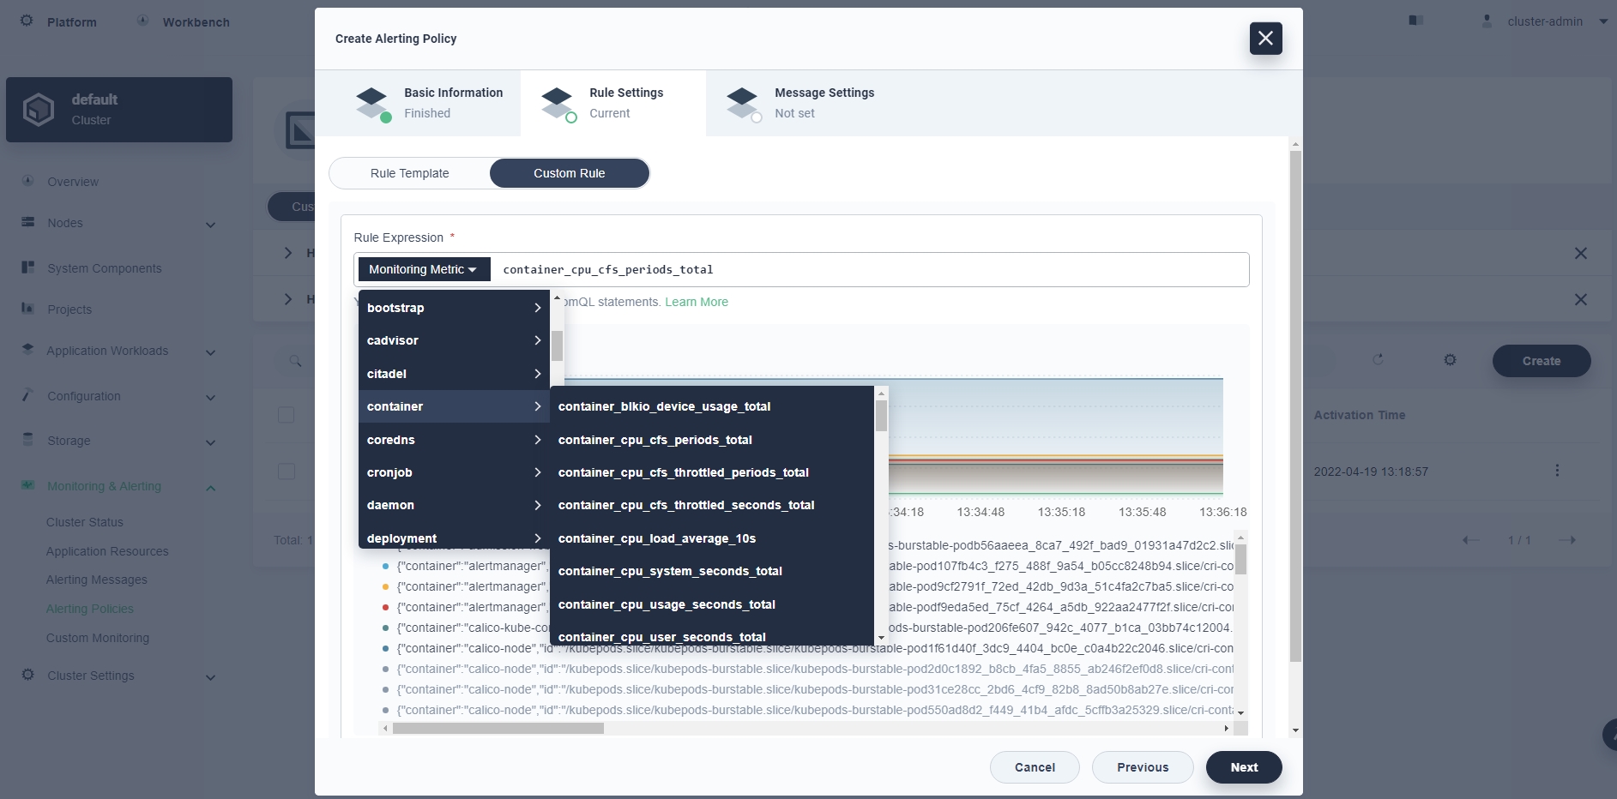Toggle the red alertmanager legend series

coord(385,607)
